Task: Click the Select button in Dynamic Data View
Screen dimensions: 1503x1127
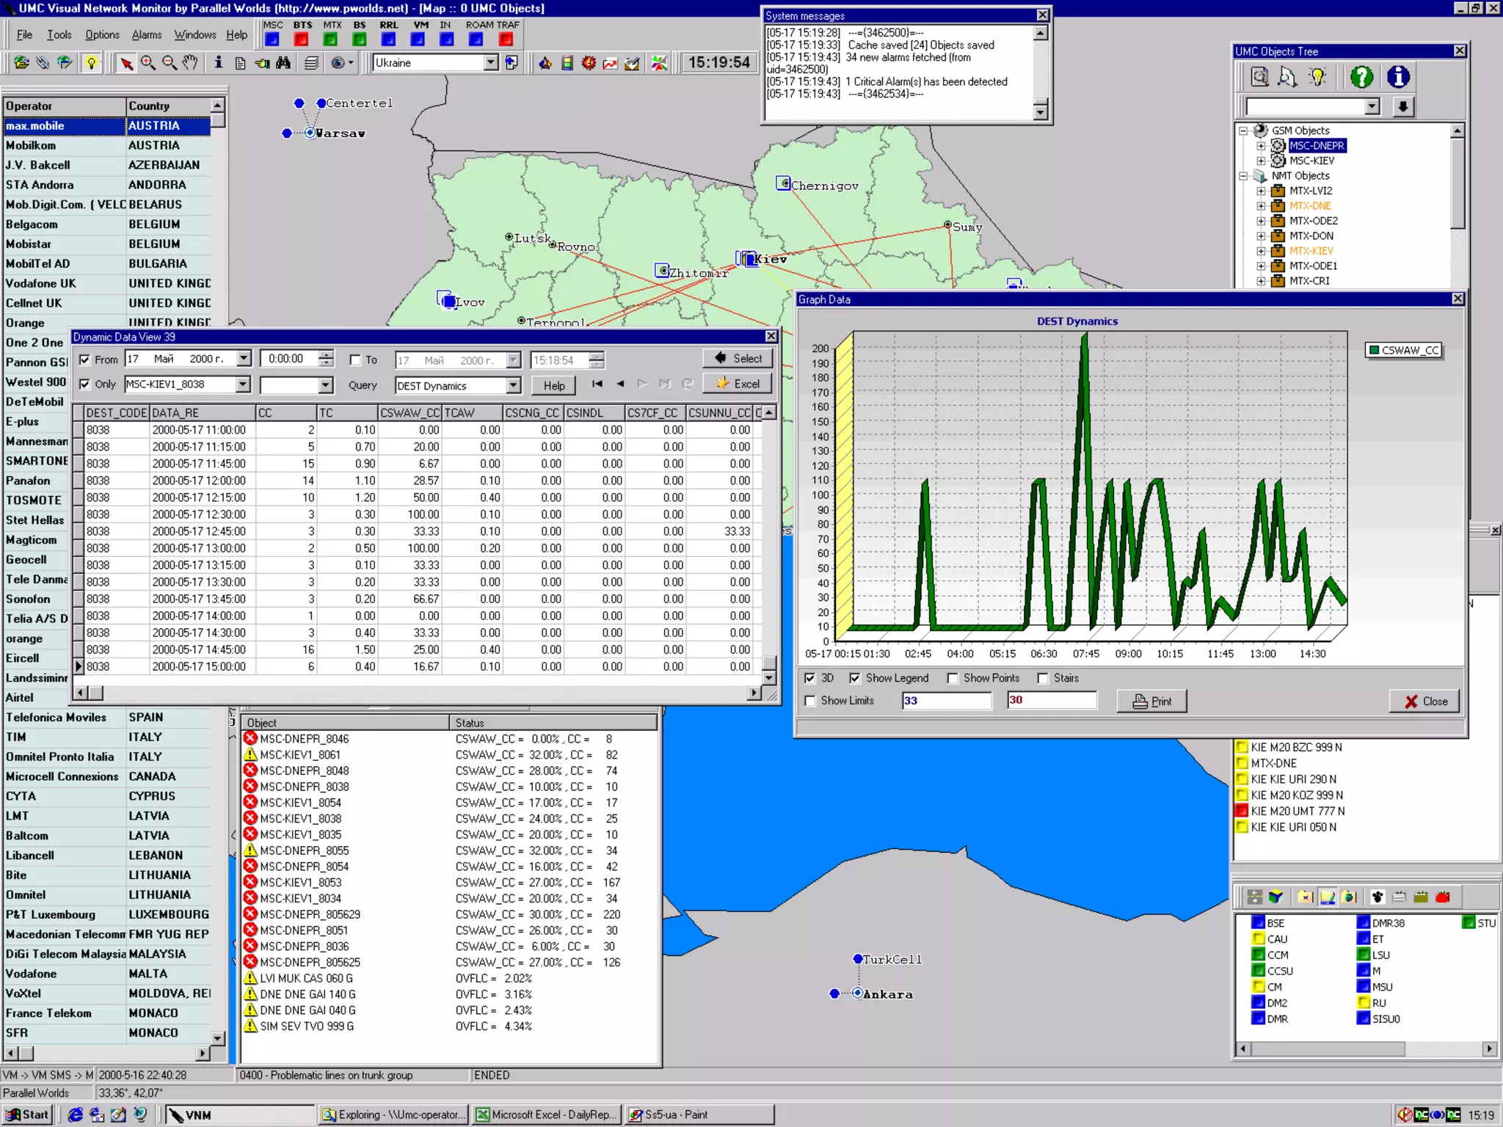Action: click(738, 359)
